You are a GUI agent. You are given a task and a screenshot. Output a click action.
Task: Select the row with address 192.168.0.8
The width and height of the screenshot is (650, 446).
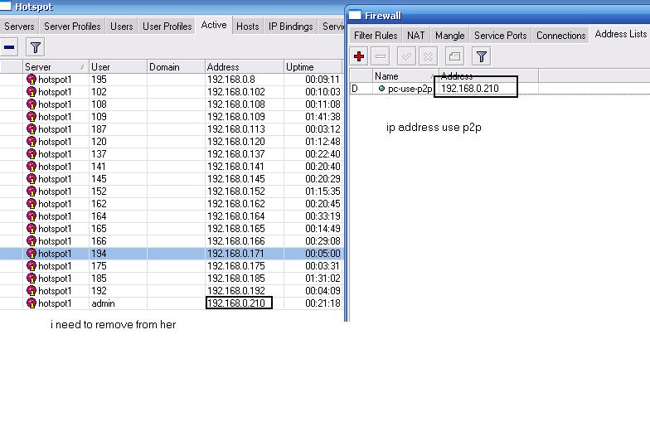click(172, 80)
